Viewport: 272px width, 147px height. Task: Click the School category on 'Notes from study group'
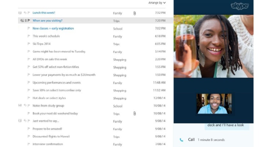(x=118, y=106)
